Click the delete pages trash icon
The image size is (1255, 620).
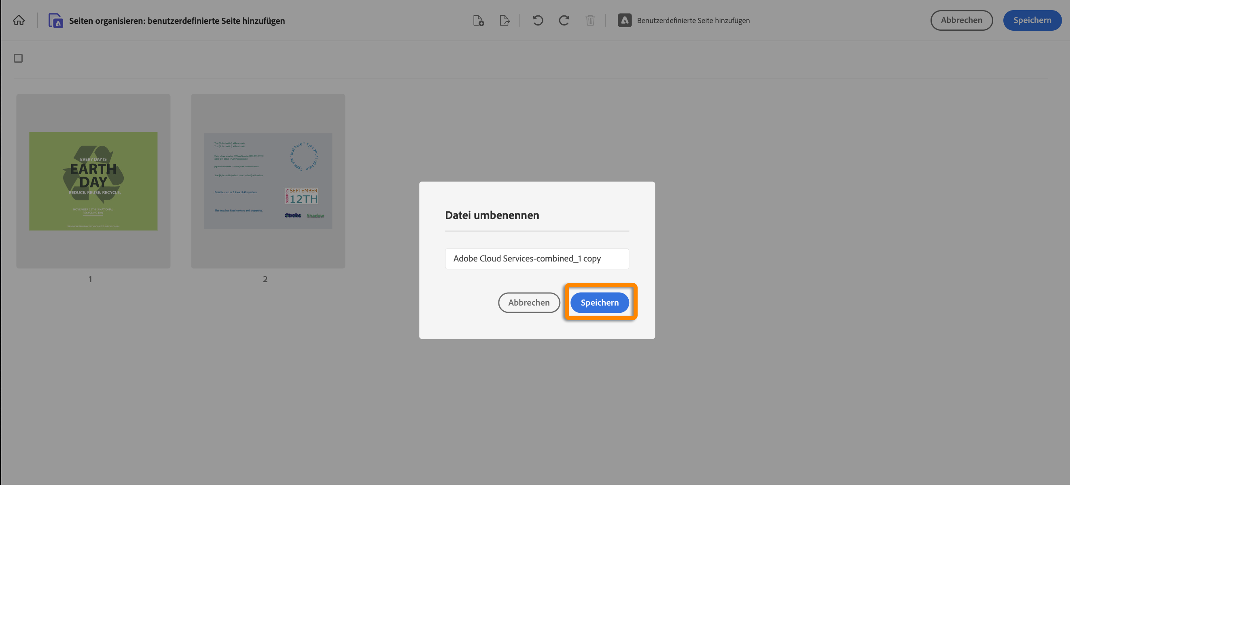pyautogui.click(x=590, y=20)
